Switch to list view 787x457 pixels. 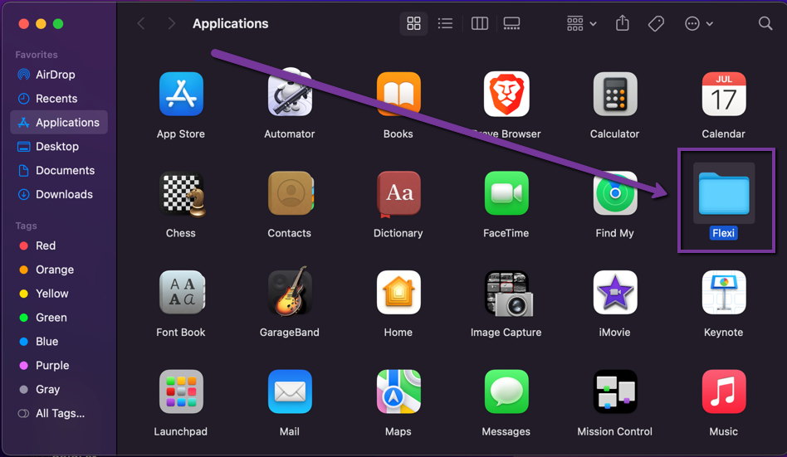pyautogui.click(x=446, y=24)
